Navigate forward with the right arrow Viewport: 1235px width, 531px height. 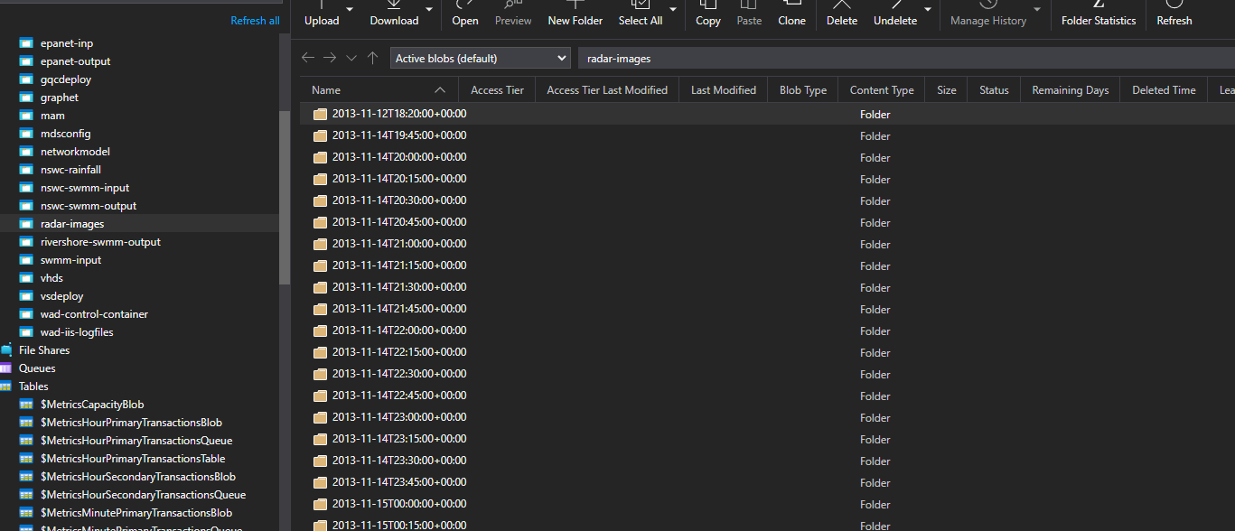[x=330, y=58]
